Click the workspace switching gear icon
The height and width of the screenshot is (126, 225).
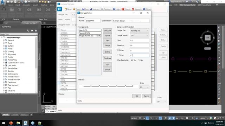click(x=187, y=118)
